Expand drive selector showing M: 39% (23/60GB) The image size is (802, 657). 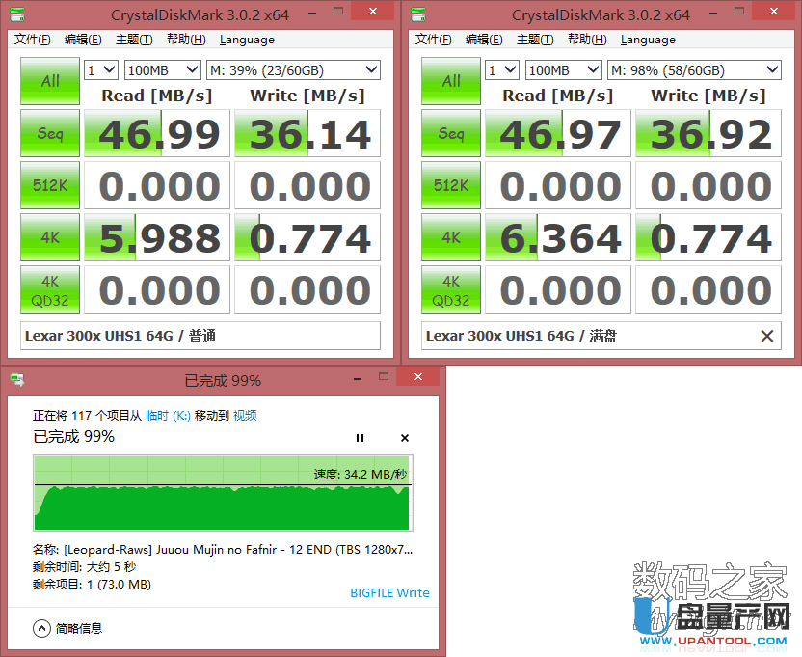pyautogui.click(x=293, y=70)
